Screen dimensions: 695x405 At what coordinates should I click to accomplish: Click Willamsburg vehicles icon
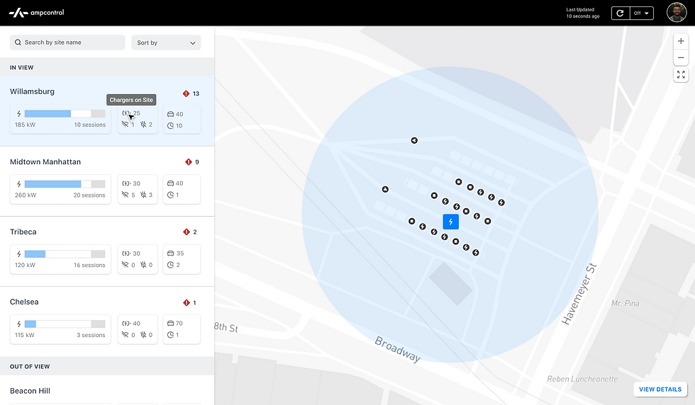pos(171,114)
